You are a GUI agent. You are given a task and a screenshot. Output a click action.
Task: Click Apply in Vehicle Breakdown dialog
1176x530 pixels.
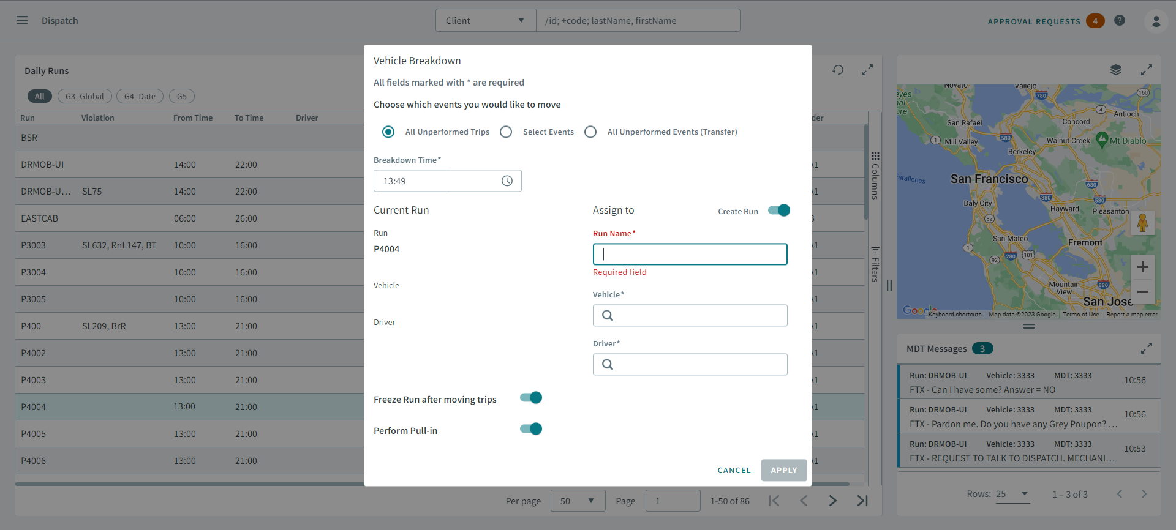click(784, 470)
